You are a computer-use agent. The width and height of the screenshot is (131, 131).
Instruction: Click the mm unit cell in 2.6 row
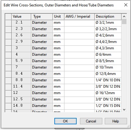[59, 36]
